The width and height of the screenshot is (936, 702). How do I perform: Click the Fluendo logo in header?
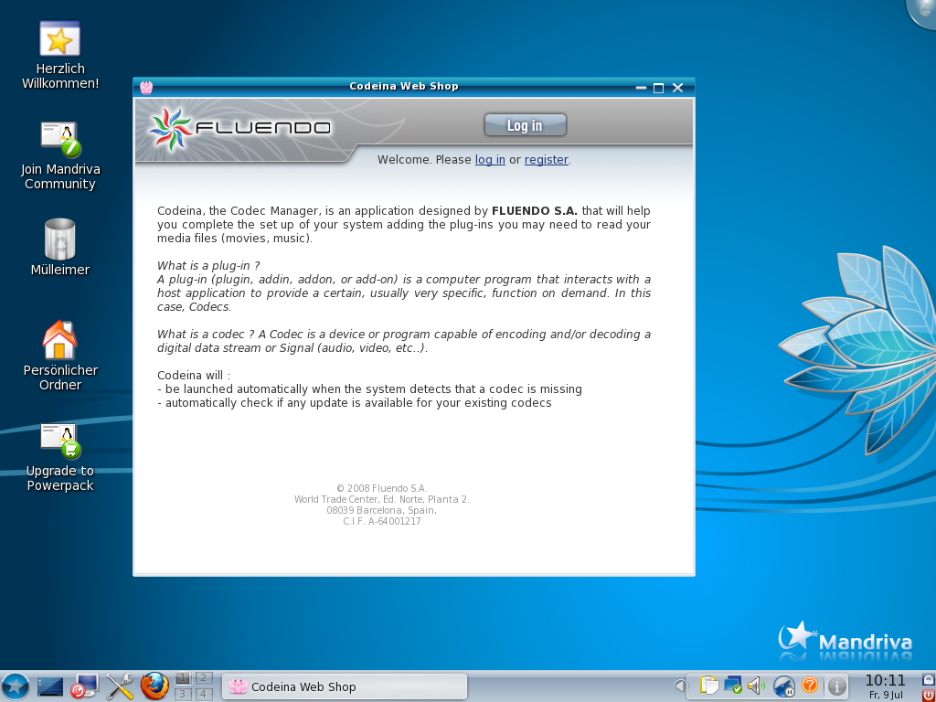pyautogui.click(x=239, y=128)
